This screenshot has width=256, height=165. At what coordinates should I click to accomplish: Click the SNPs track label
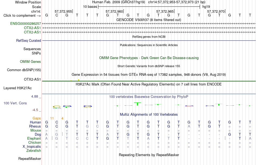(x=36, y=53)
